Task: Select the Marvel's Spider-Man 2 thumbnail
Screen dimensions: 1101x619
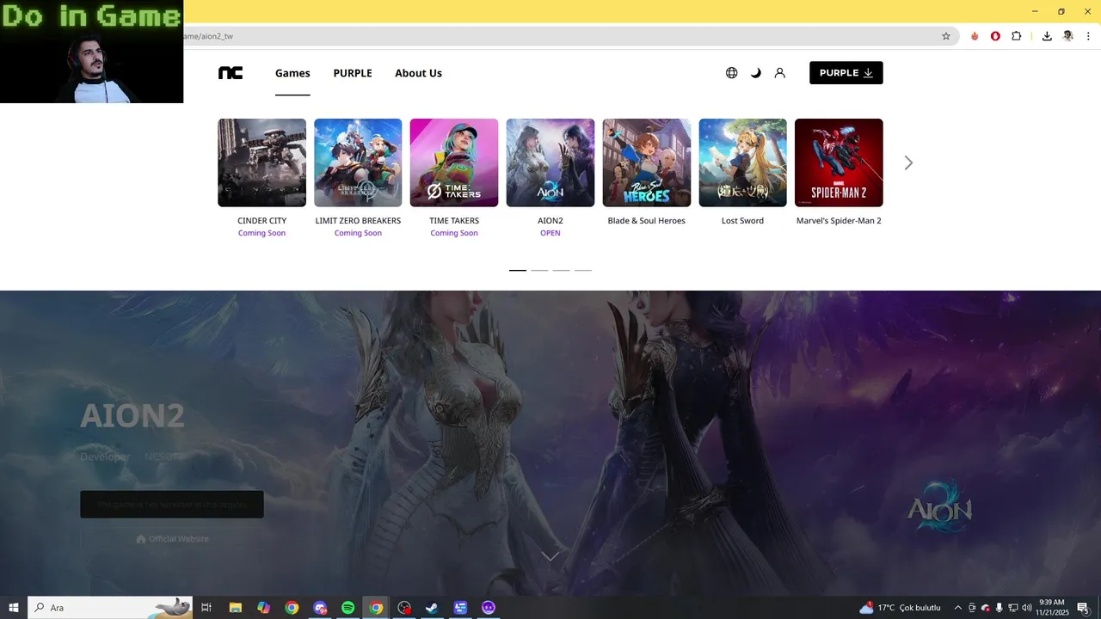Action: point(839,162)
